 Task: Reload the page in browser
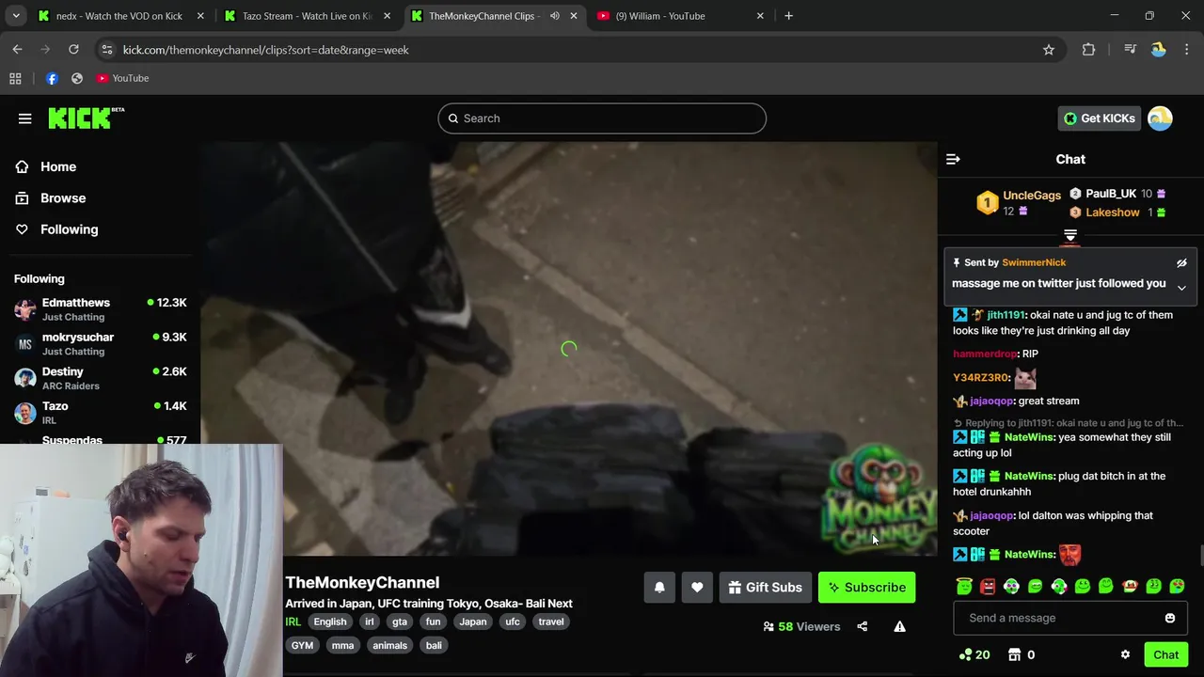tap(73, 50)
